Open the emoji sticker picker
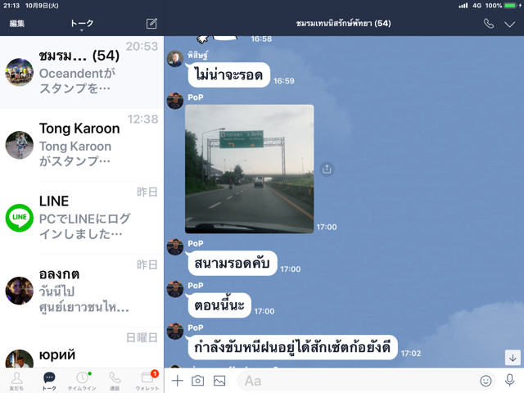The height and width of the screenshot is (393, 524). tap(486, 381)
